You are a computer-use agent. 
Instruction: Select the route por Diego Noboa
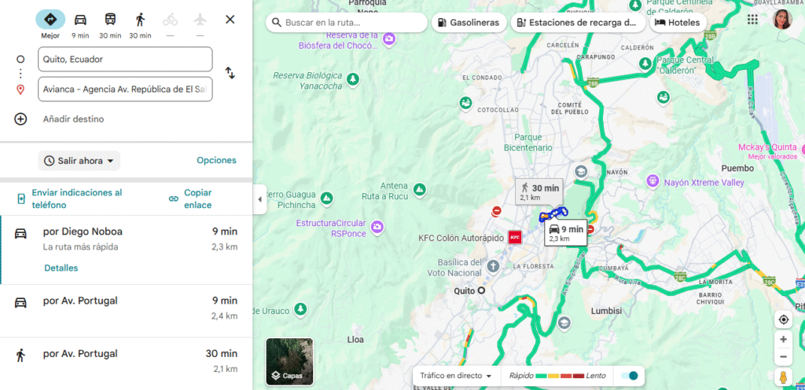coord(127,250)
